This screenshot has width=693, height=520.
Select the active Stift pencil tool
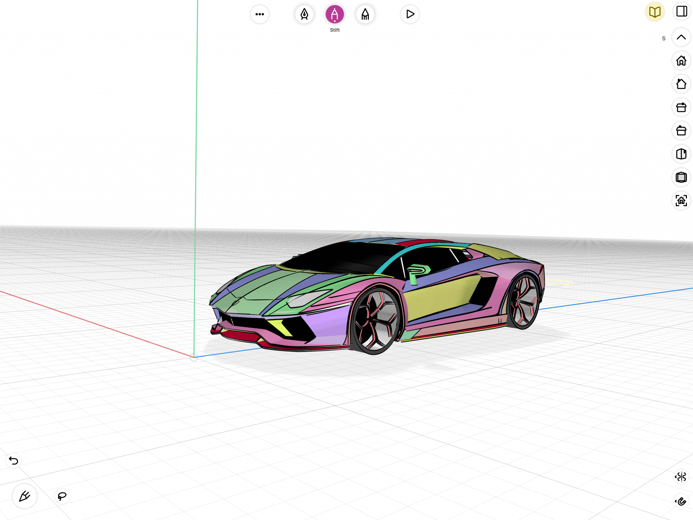pos(335,14)
